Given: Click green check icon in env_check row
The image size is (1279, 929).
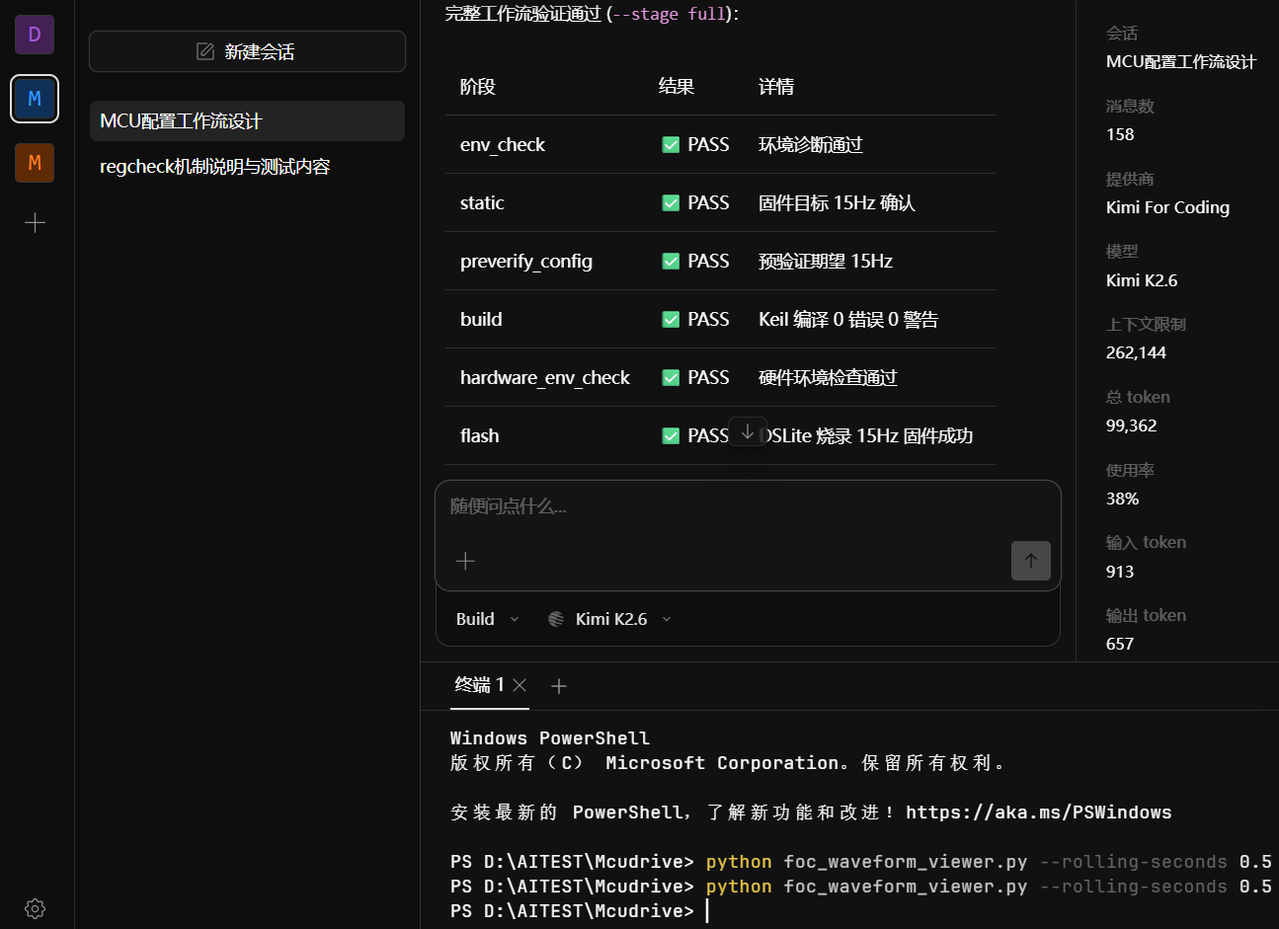Looking at the screenshot, I should [671, 145].
